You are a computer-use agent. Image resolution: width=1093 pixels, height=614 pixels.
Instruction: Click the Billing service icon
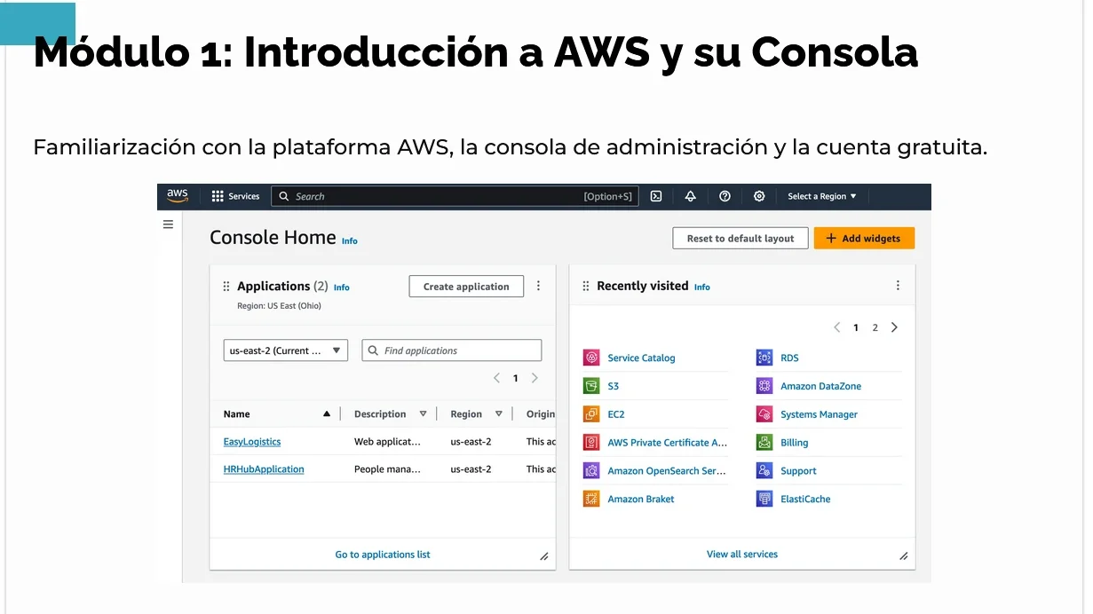tap(764, 443)
